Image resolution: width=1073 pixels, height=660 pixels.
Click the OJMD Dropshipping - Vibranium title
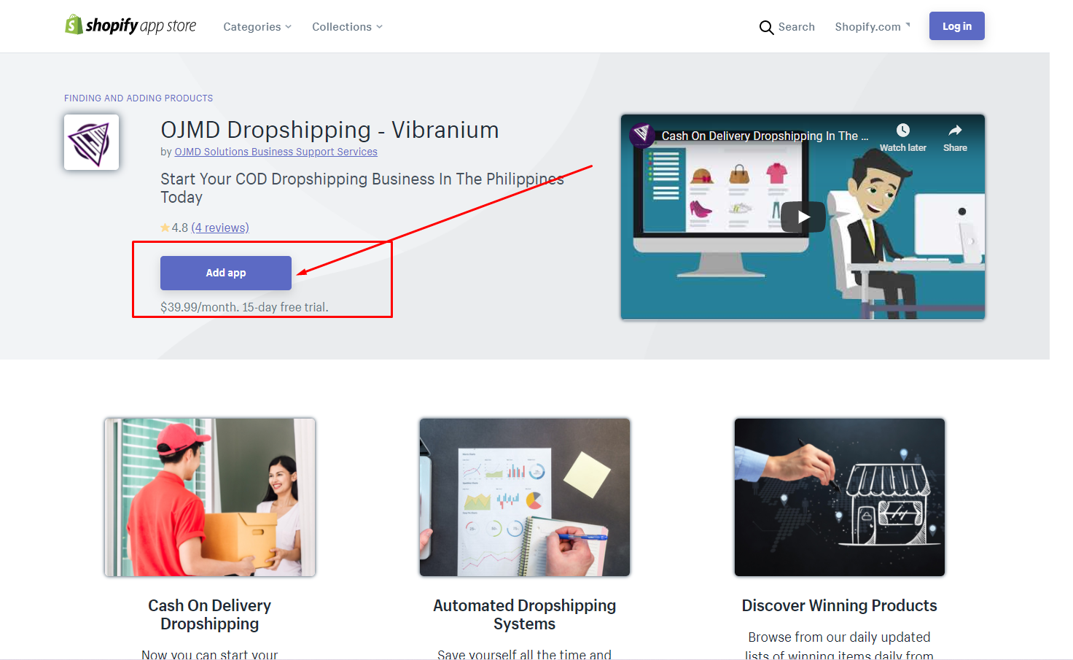329,130
